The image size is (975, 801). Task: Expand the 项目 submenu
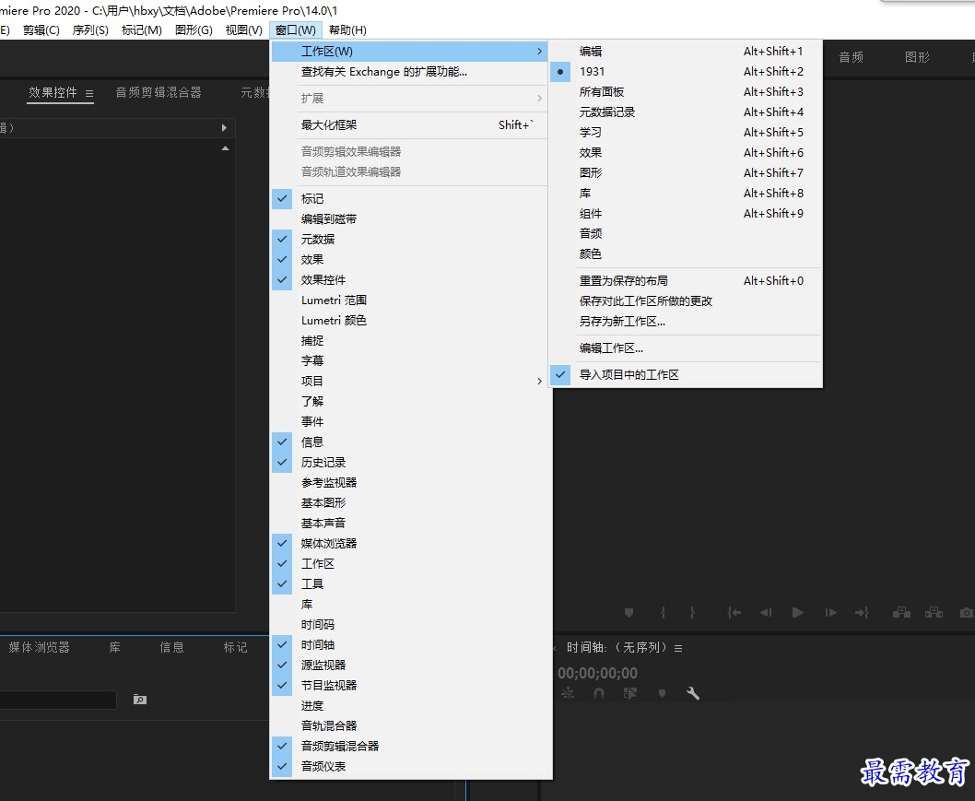[410, 381]
